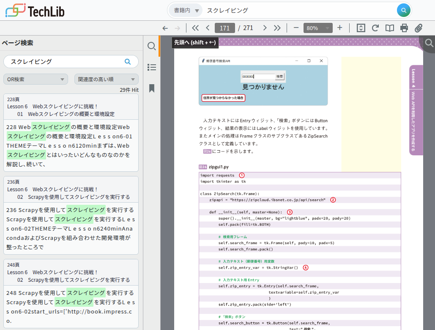
Task: Print the current page
Action: (404, 28)
